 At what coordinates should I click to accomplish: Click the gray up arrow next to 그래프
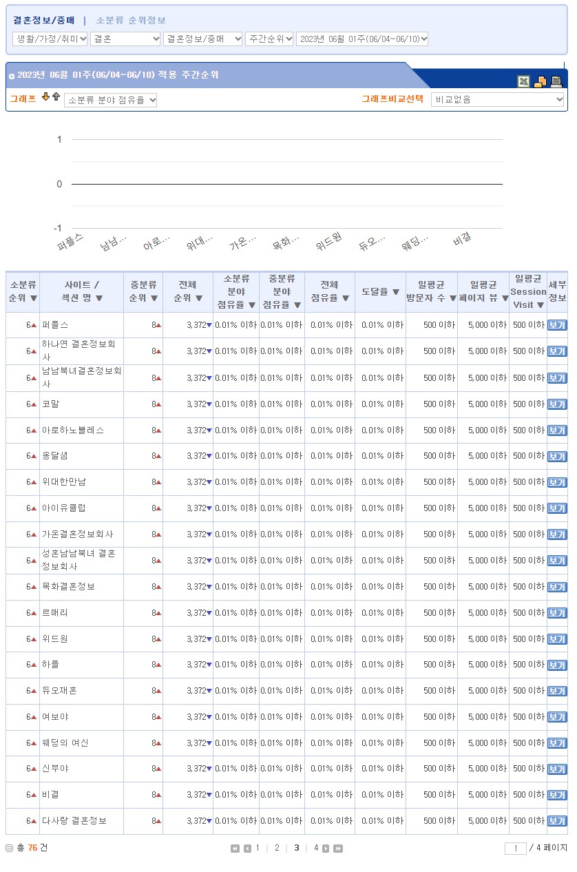pos(56,97)
